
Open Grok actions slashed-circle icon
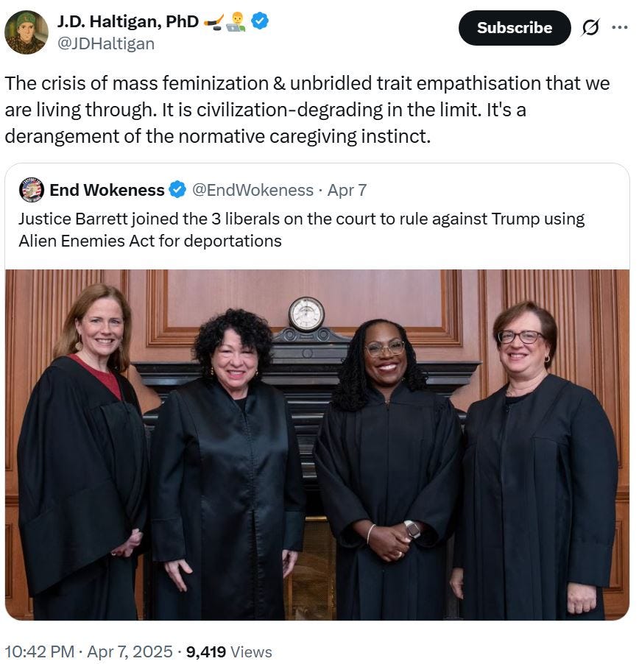pyautogui.click(x=590, y=27)
